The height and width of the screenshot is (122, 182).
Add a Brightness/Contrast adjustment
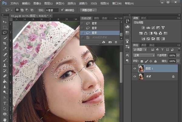click(143, 28)
